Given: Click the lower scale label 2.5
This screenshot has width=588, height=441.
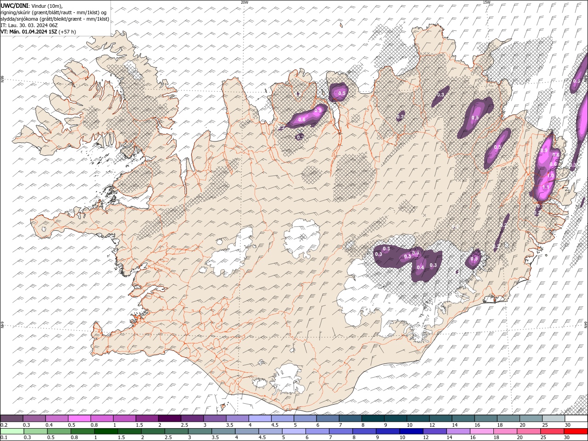Looking at the screenshot, I should click(169, 438).
